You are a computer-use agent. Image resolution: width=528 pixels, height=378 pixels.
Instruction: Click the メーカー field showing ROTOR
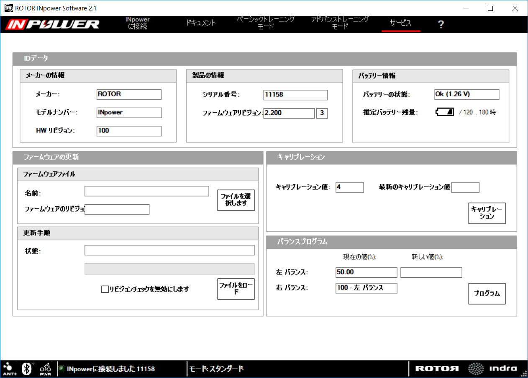[129, 94]
